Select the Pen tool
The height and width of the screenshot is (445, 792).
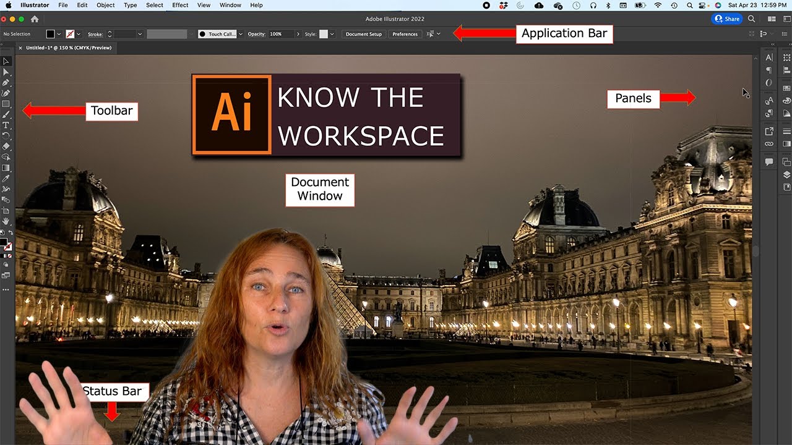(x=6, y=83)
